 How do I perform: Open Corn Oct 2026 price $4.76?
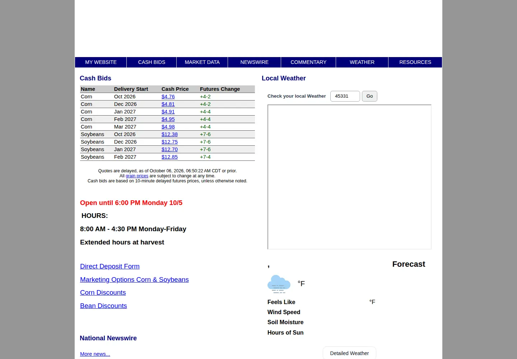pyautogui.click(x=168, y=97)
